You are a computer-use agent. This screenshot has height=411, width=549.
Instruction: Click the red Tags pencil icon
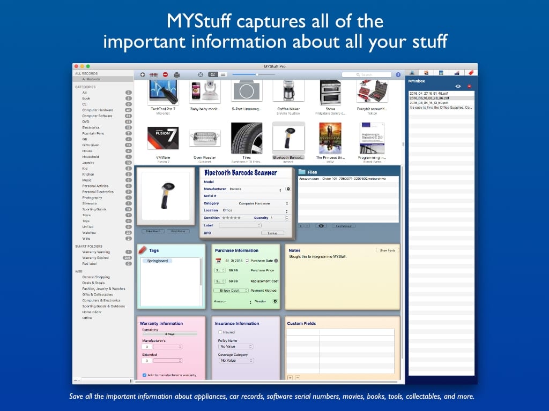[x=143, y=249]
